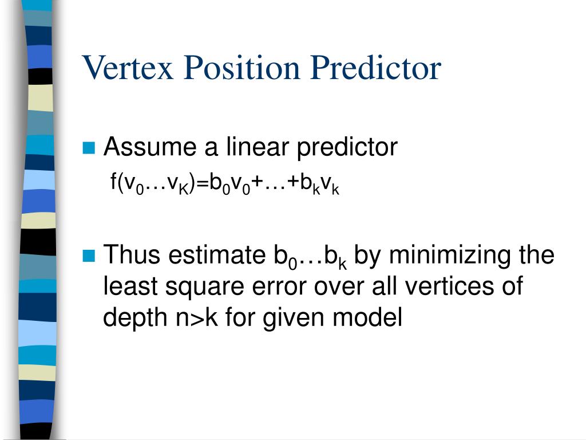The height and width of the screenshot is (440, 586).
Task: Click the blue bullet beside "Thus estimate"
Action: coord(89,256)
